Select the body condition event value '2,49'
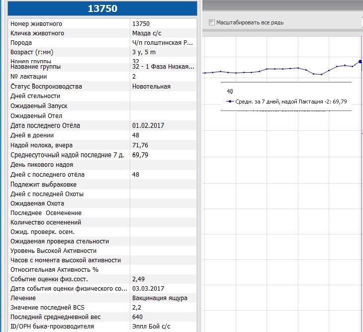This screenshot has width=363, height=332. pos(138,279)
